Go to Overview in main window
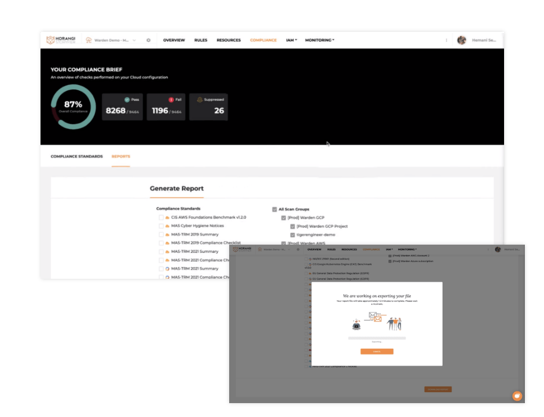The image size is (544, 417). (x=174, y=40)
